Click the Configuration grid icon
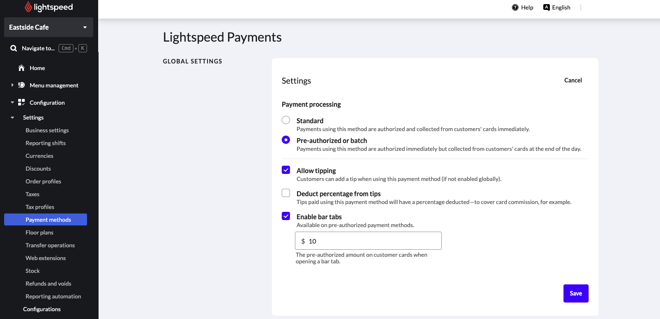Screen dimensions: 660x319 pyautogui.click(x=21, y=102)
